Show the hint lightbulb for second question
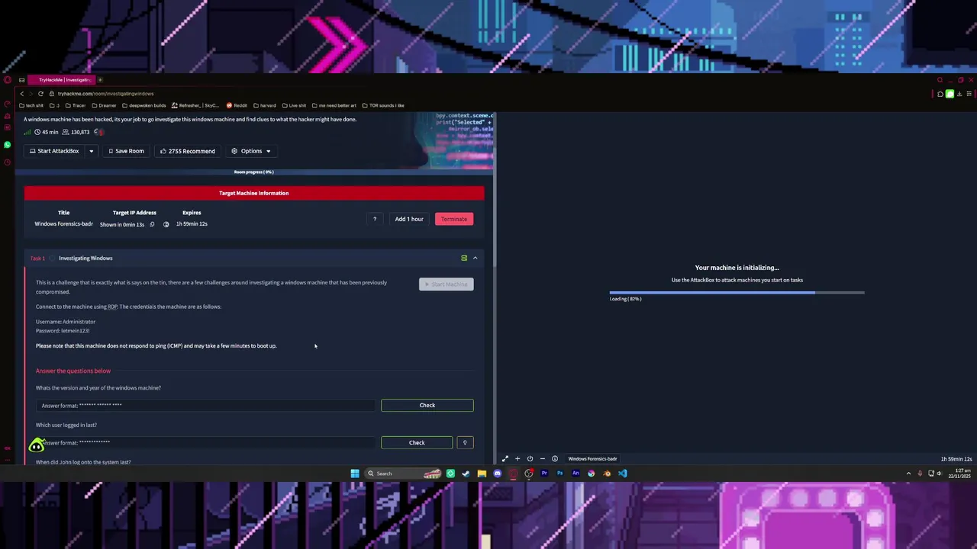Image resolution: width=977 pixels, height=549 pixels. coord(465,442)
